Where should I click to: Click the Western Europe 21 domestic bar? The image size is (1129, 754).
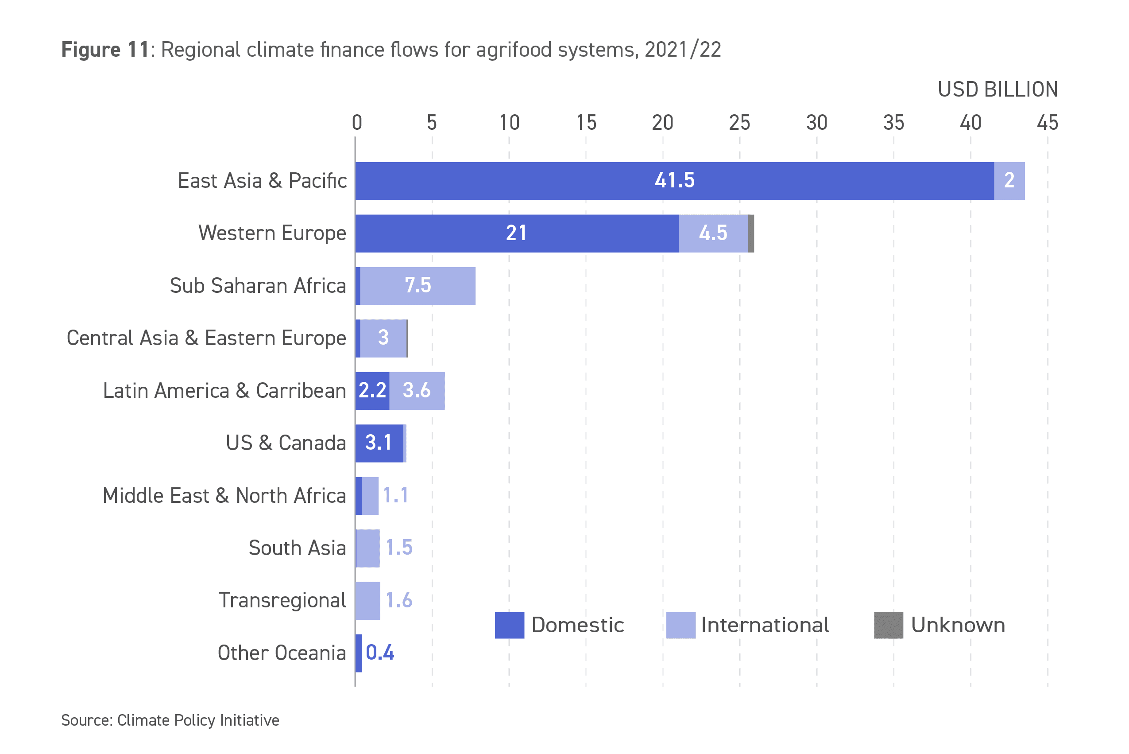click(516, 233)
